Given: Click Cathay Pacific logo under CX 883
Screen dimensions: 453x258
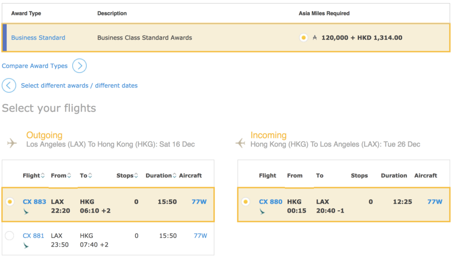Looking at the screenshot, I should (26, 212).
